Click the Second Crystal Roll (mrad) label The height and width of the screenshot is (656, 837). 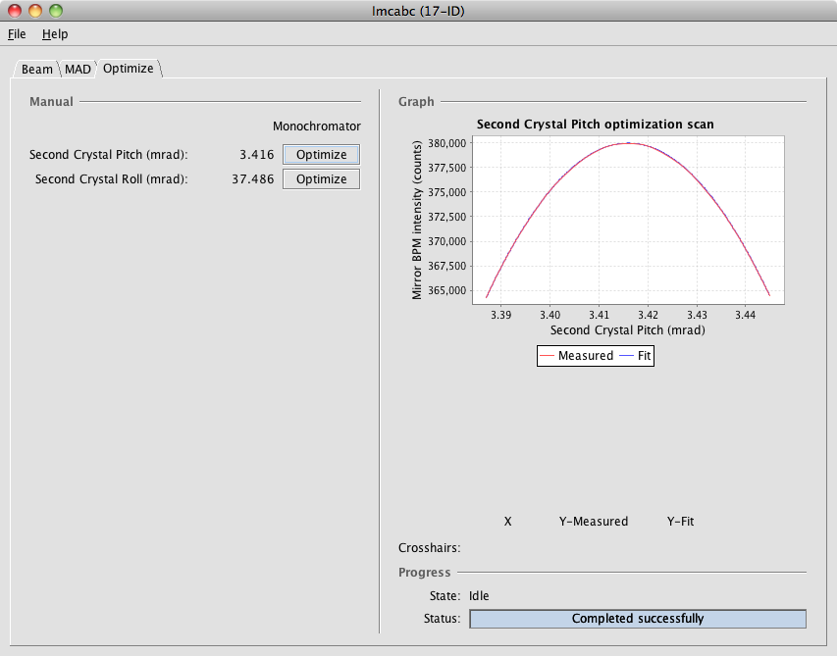112,179
